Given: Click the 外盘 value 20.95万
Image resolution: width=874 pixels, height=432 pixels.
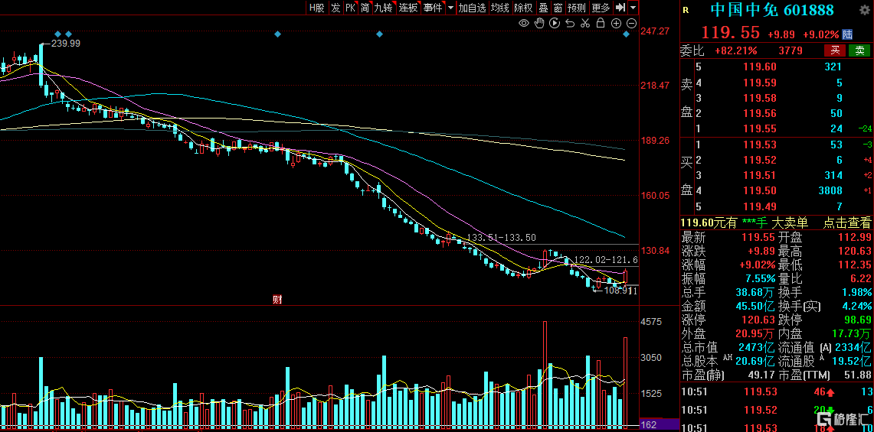Looking at the screenshot, I should (x=753, y=334).
